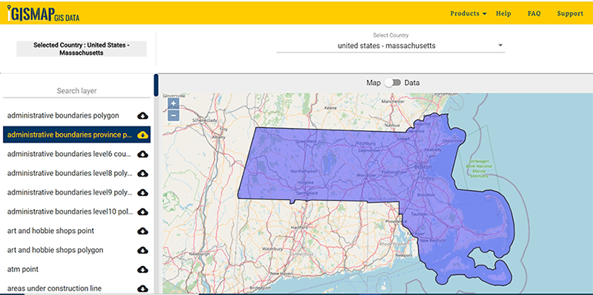
Task: Download art and hobbie shops polygon layer
Action: [142, 250]
